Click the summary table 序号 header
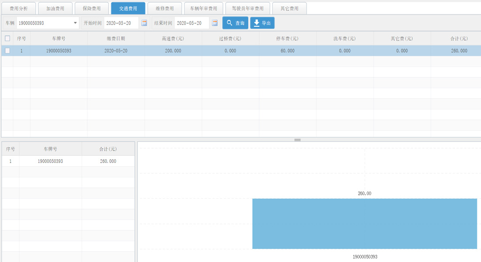The image size is (481, 262). [x=10, y=149]
